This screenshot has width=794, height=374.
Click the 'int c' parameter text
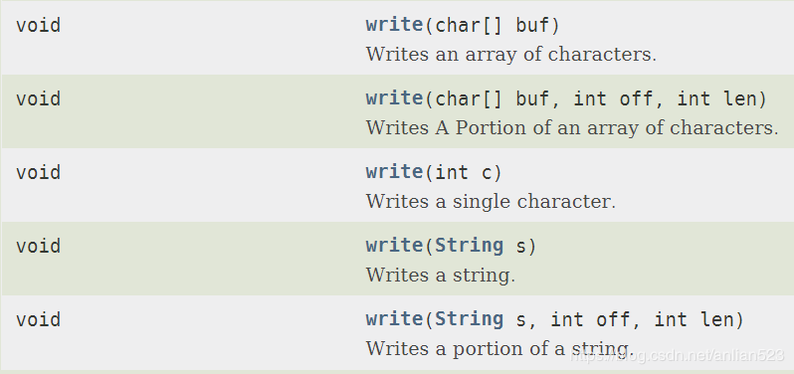tap(464, 172)
